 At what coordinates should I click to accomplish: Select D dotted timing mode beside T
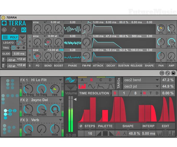pyautogui.click(x=157, y=93)
